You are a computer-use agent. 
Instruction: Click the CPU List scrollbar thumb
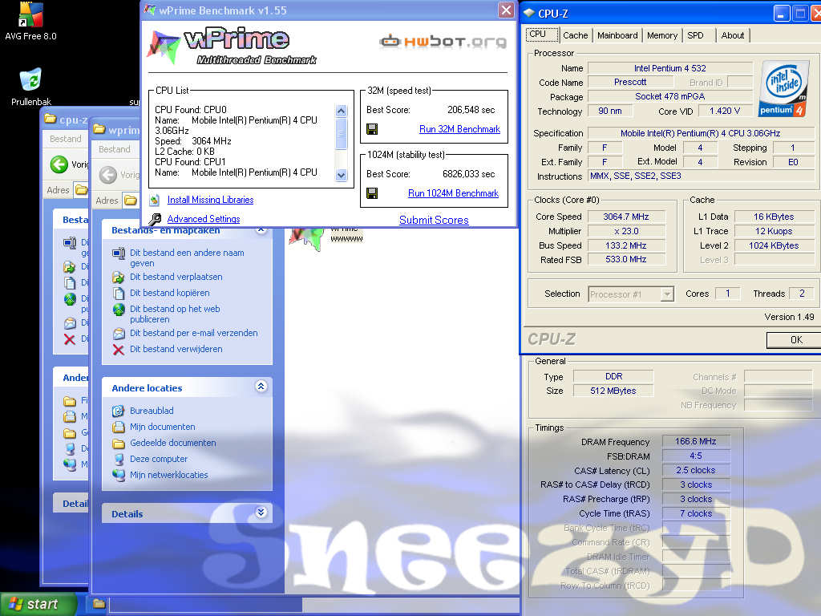342,134
